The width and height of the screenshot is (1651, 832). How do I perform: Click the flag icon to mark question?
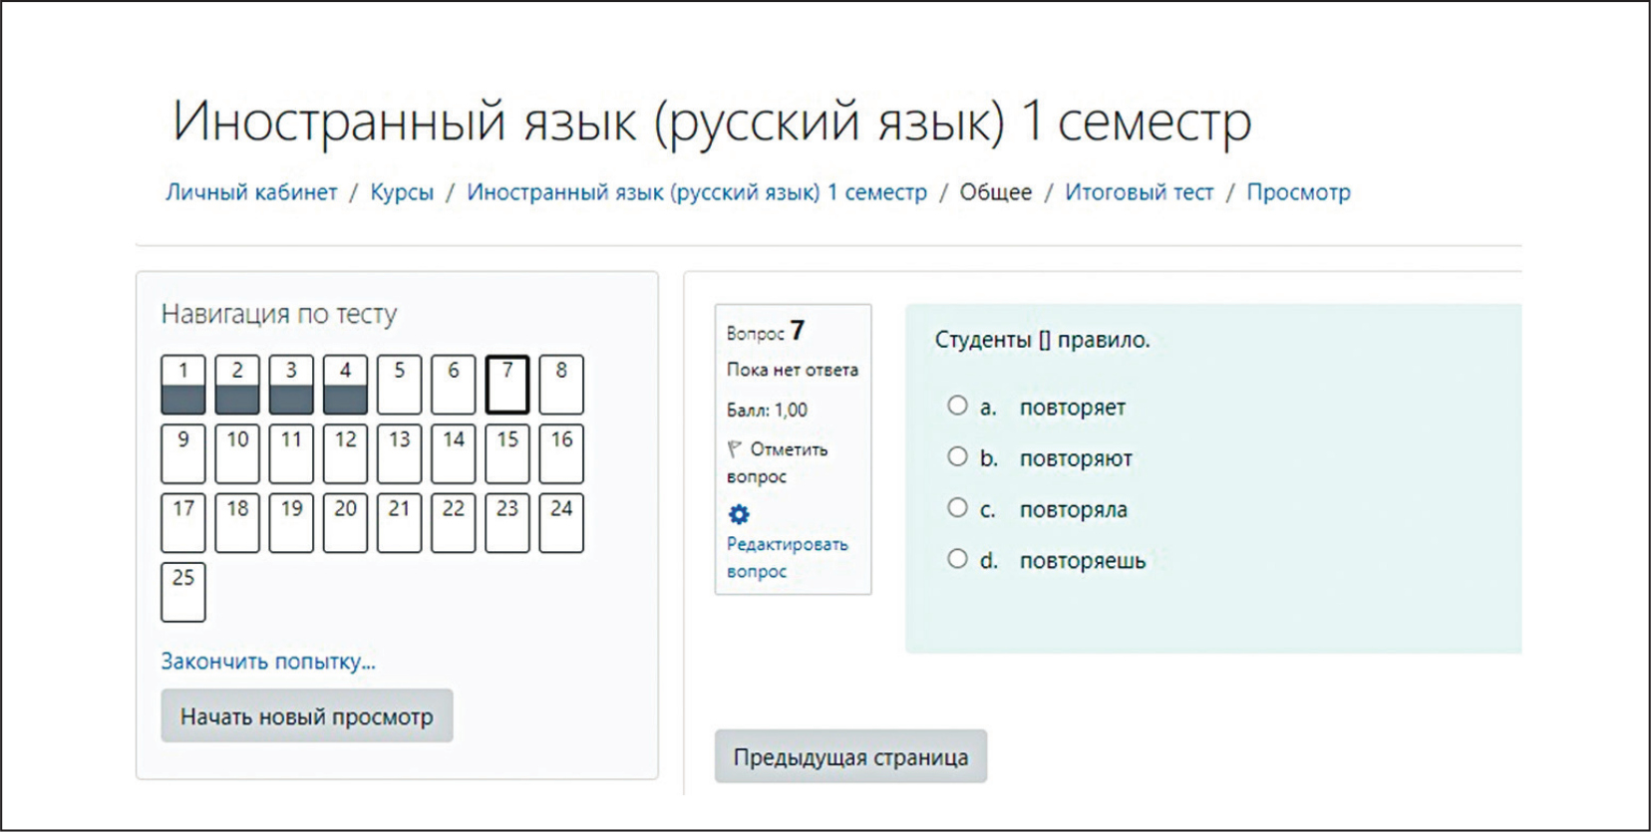click(735, 449)
